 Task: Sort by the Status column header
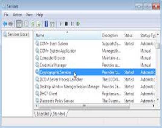coord(131,35)
